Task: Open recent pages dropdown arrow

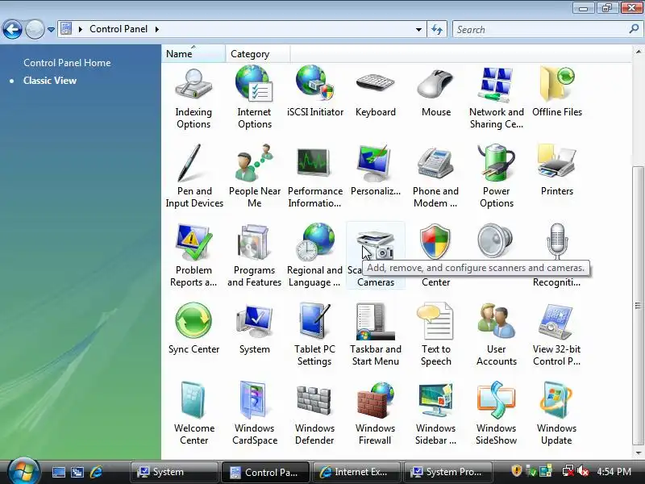Action: tap(51, 30)
